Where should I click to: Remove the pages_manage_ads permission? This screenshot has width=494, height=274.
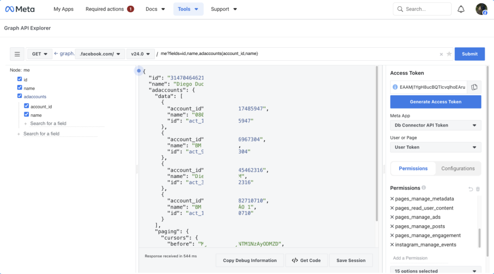(392, 217)
